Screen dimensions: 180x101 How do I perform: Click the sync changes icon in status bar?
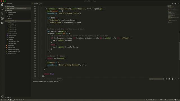point(8,100)
